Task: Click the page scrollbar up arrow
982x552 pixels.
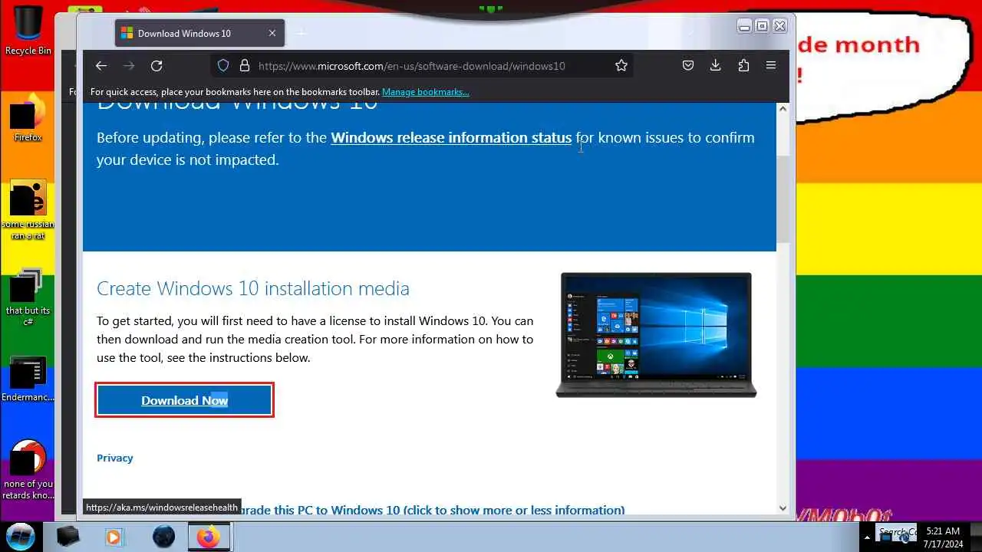Action: point(783,109)
